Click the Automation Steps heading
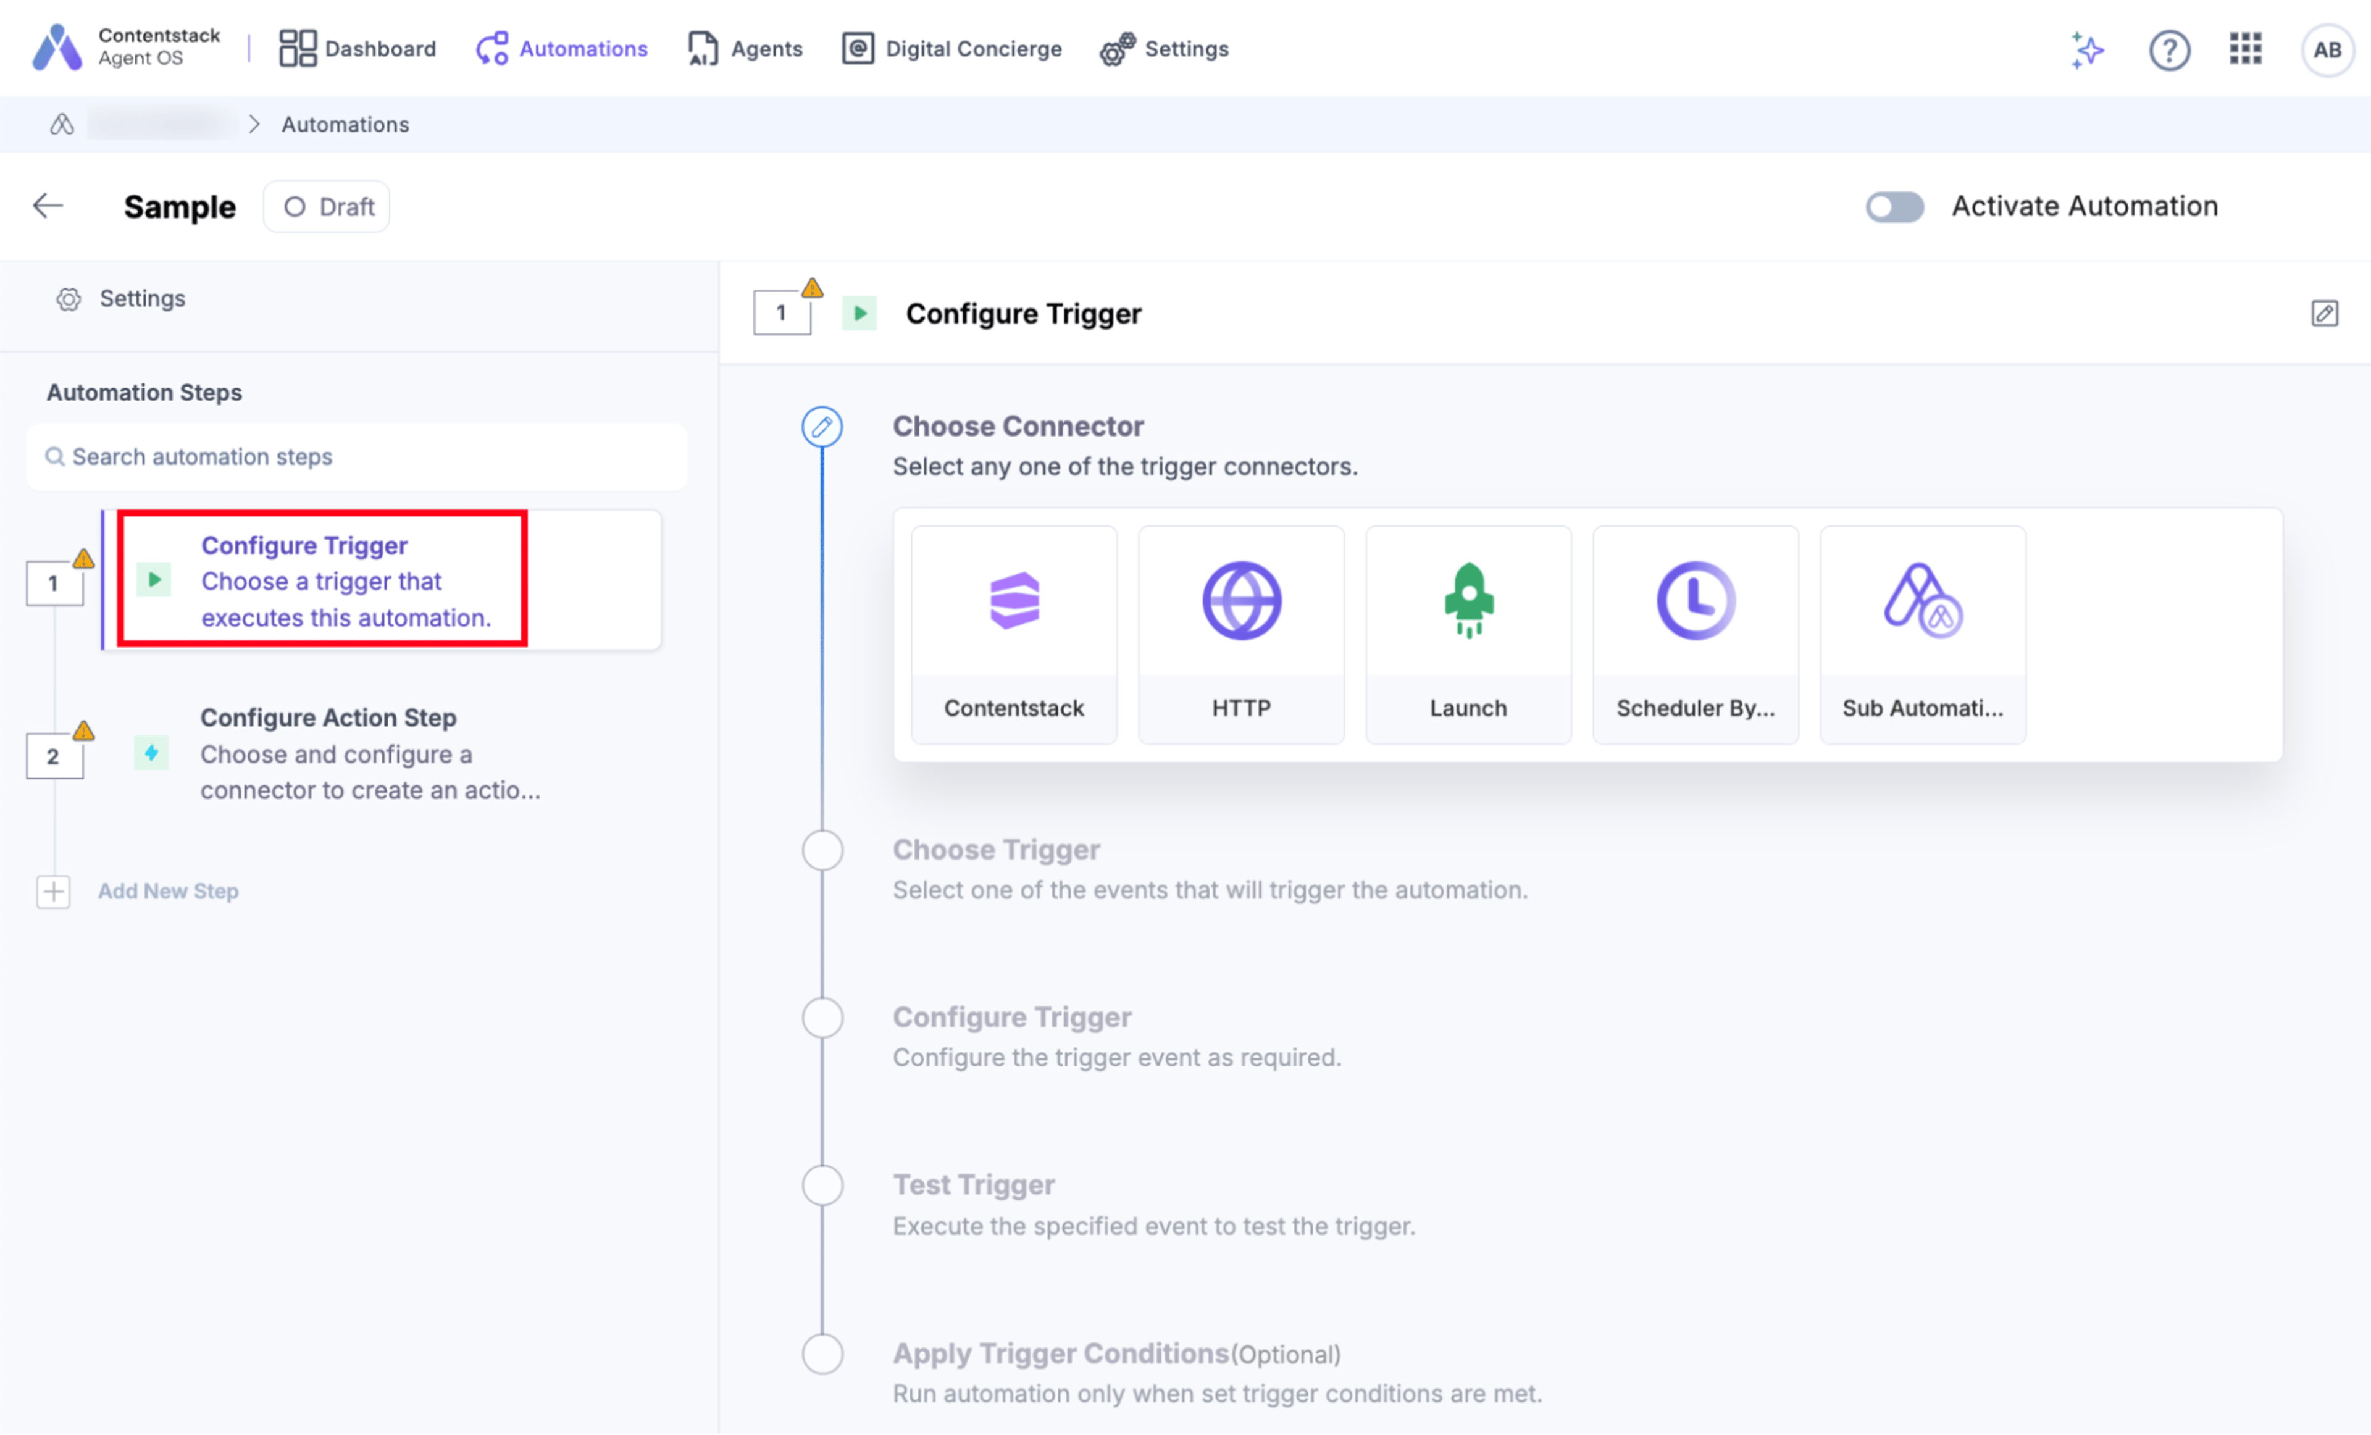 [144, 393]
